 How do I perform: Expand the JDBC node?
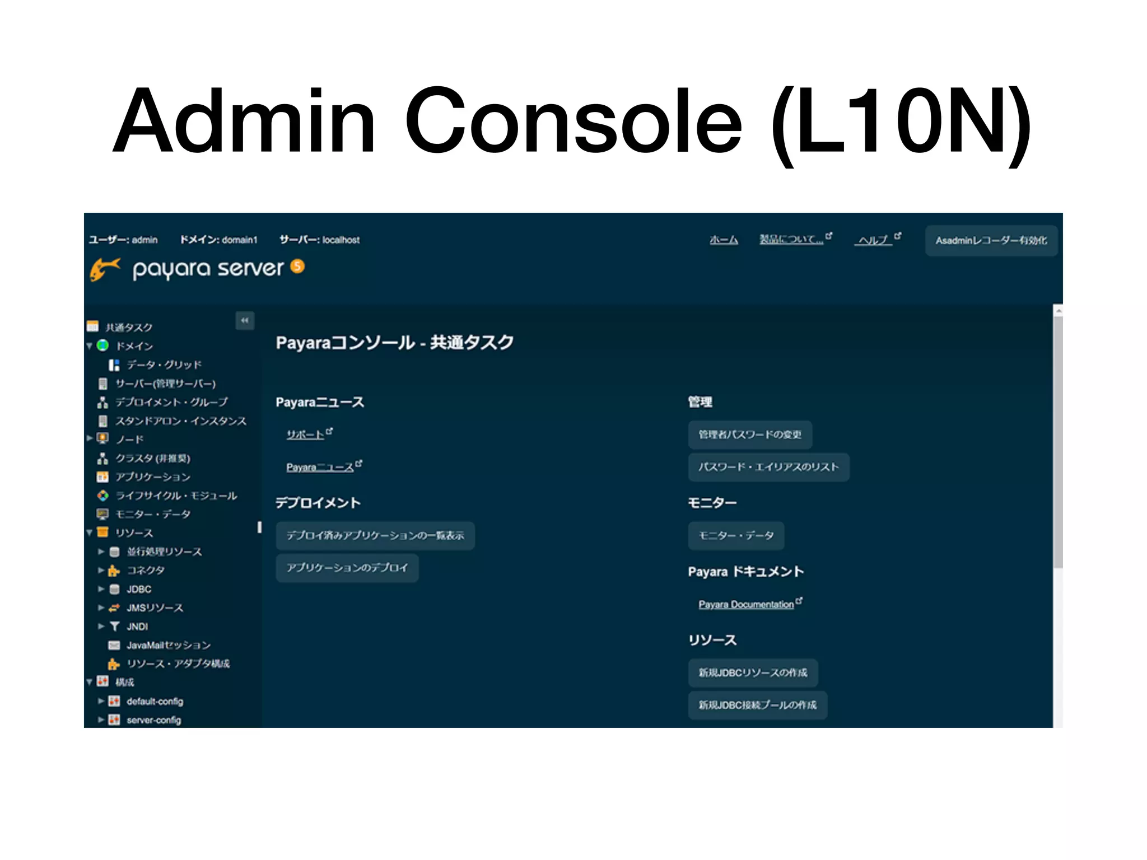pyautogui.click(x=101, y=589)
